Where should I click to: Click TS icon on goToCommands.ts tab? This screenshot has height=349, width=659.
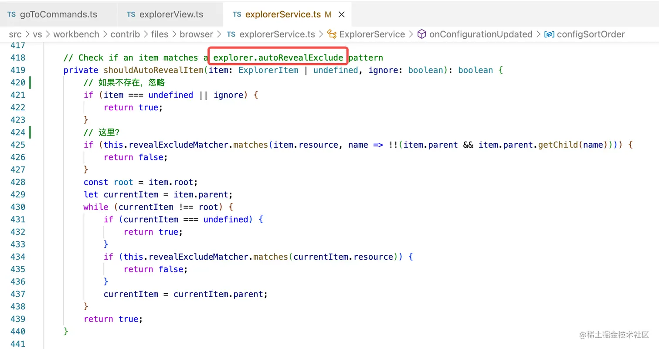pos(11,14)
